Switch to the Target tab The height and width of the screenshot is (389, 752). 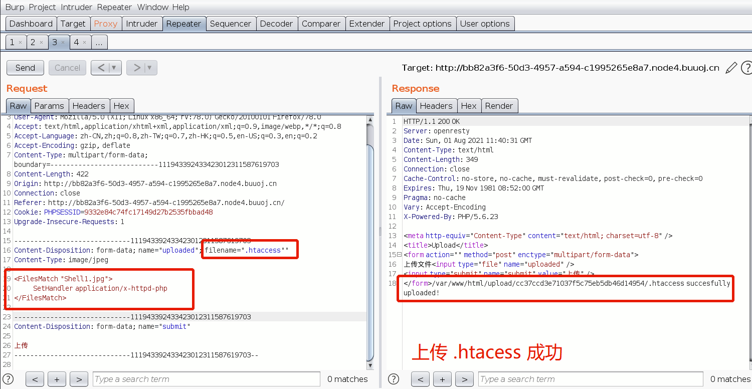[x=73, y=24]
